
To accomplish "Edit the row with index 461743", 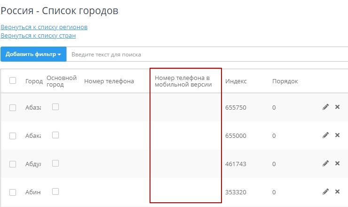I will point(325,163).
